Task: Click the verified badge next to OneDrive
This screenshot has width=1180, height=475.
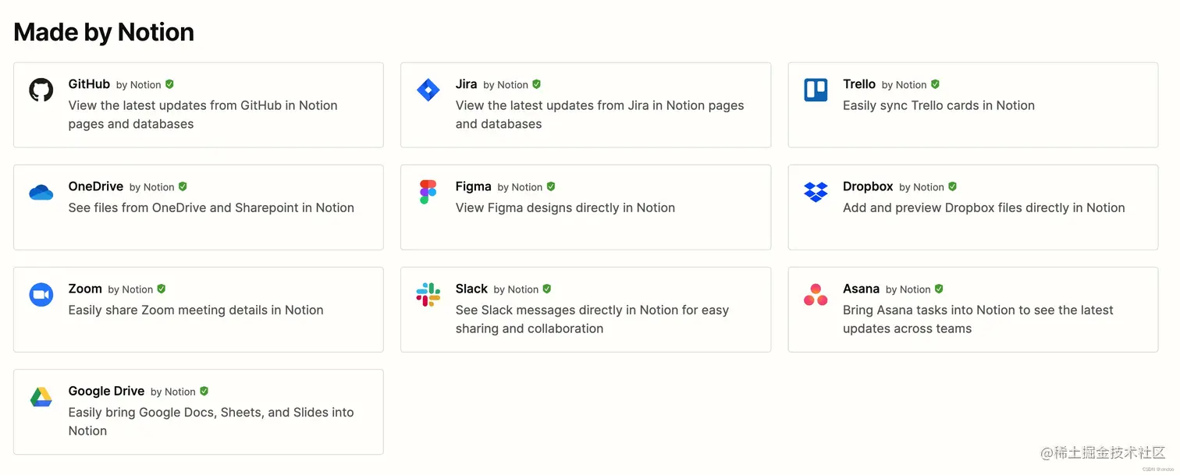Action: click(183, 186)
